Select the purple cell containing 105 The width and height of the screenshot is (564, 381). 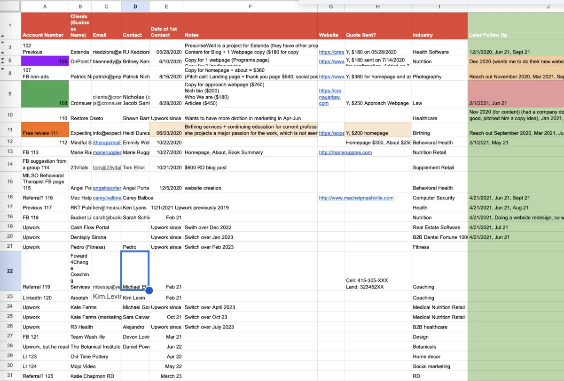pyautogui.click(x=45, y=61)
